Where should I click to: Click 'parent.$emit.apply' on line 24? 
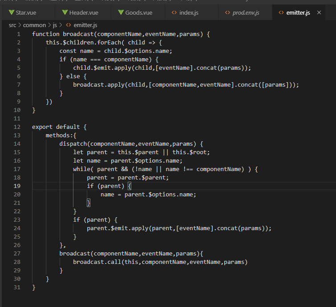pyautogui.click(x=117, y=228)
